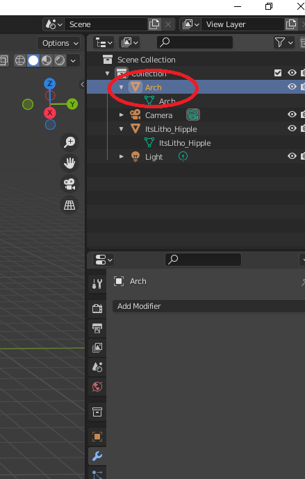Open the View Layer browse dropdown
305x479 pixels.
tap(190, 24)
